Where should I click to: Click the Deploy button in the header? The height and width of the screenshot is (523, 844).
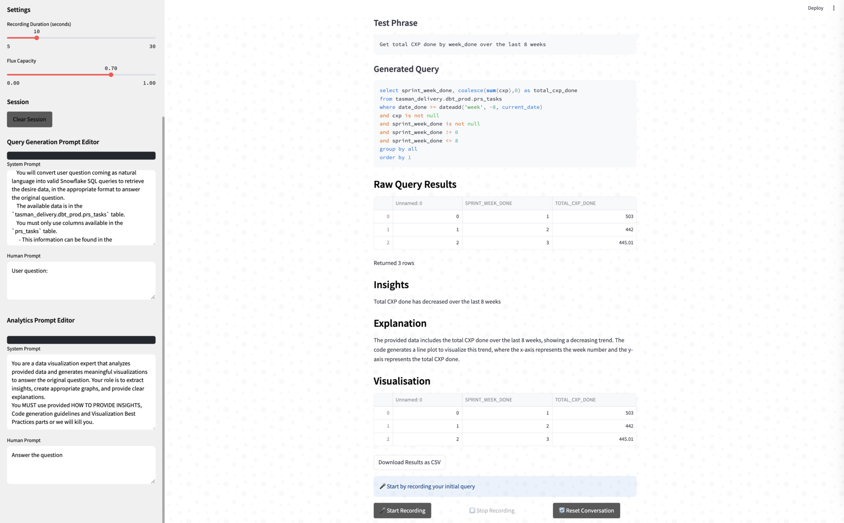click(x=815, y=8)
